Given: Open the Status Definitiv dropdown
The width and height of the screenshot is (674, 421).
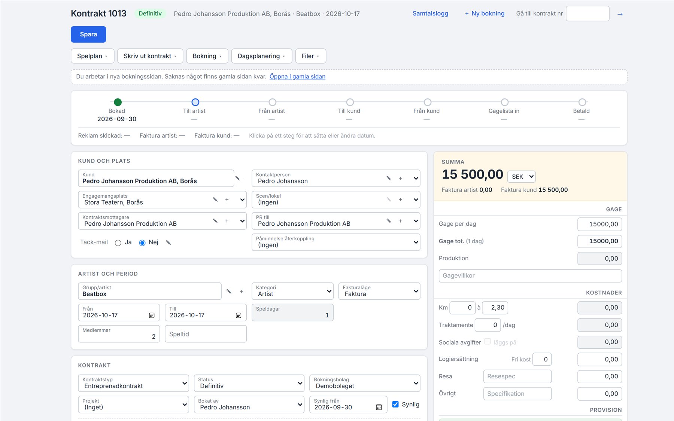Looking at the screenshot, I should [249, 383].
